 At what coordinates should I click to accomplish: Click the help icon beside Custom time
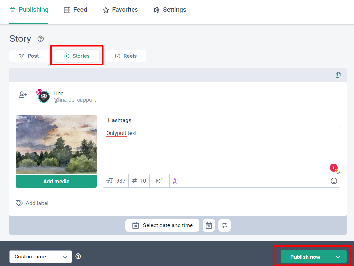click(x=78, y=257)
